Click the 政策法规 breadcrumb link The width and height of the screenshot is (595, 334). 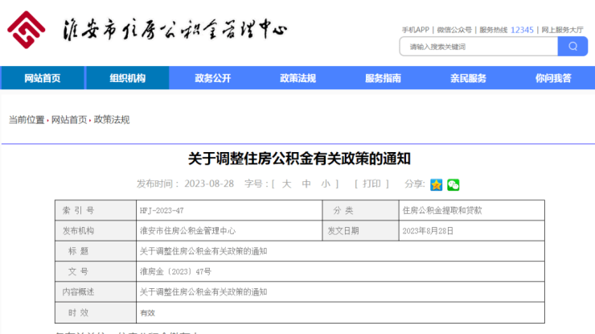[x=112, y=120]
